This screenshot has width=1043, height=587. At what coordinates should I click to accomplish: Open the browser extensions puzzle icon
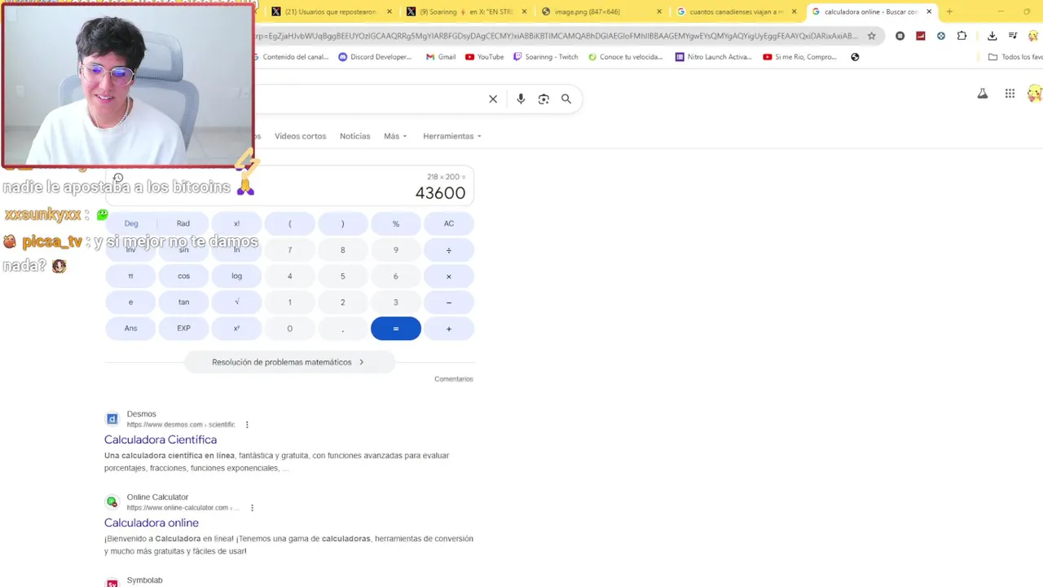coord(962,36)
